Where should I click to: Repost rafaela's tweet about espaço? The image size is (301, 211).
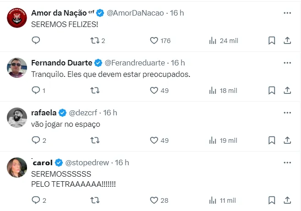(x=94, y=141)
